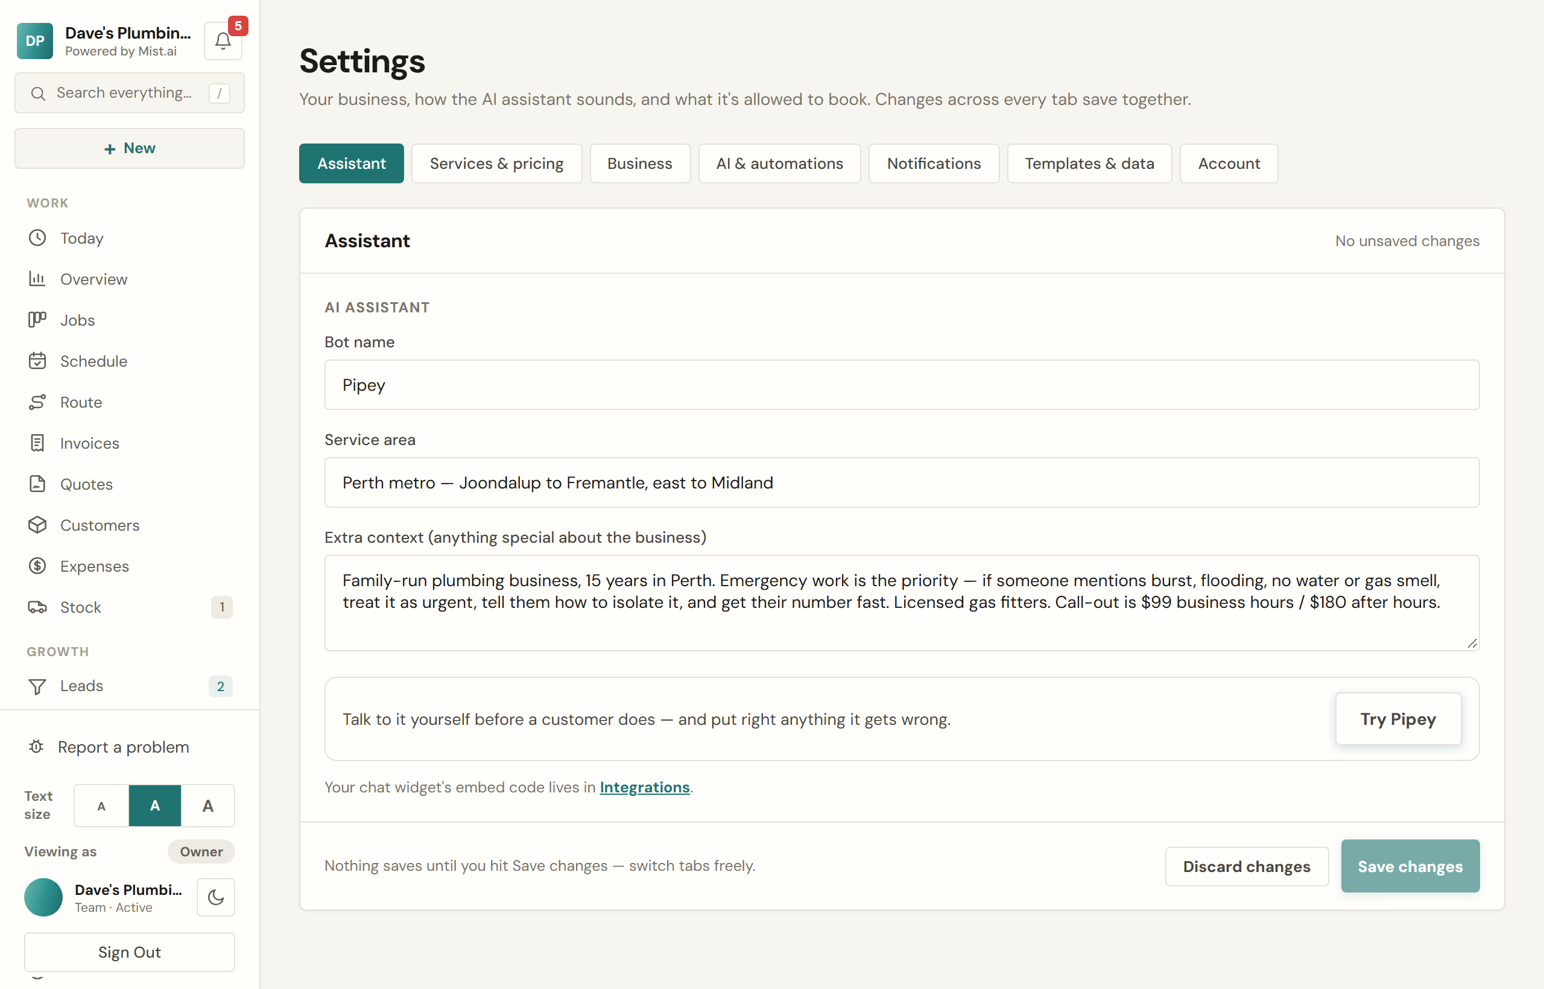Image resolution: width=1544 pixels, height=989 pixels.
Task: Switch to the Services & pricing tab
Action: click(496, 163)
